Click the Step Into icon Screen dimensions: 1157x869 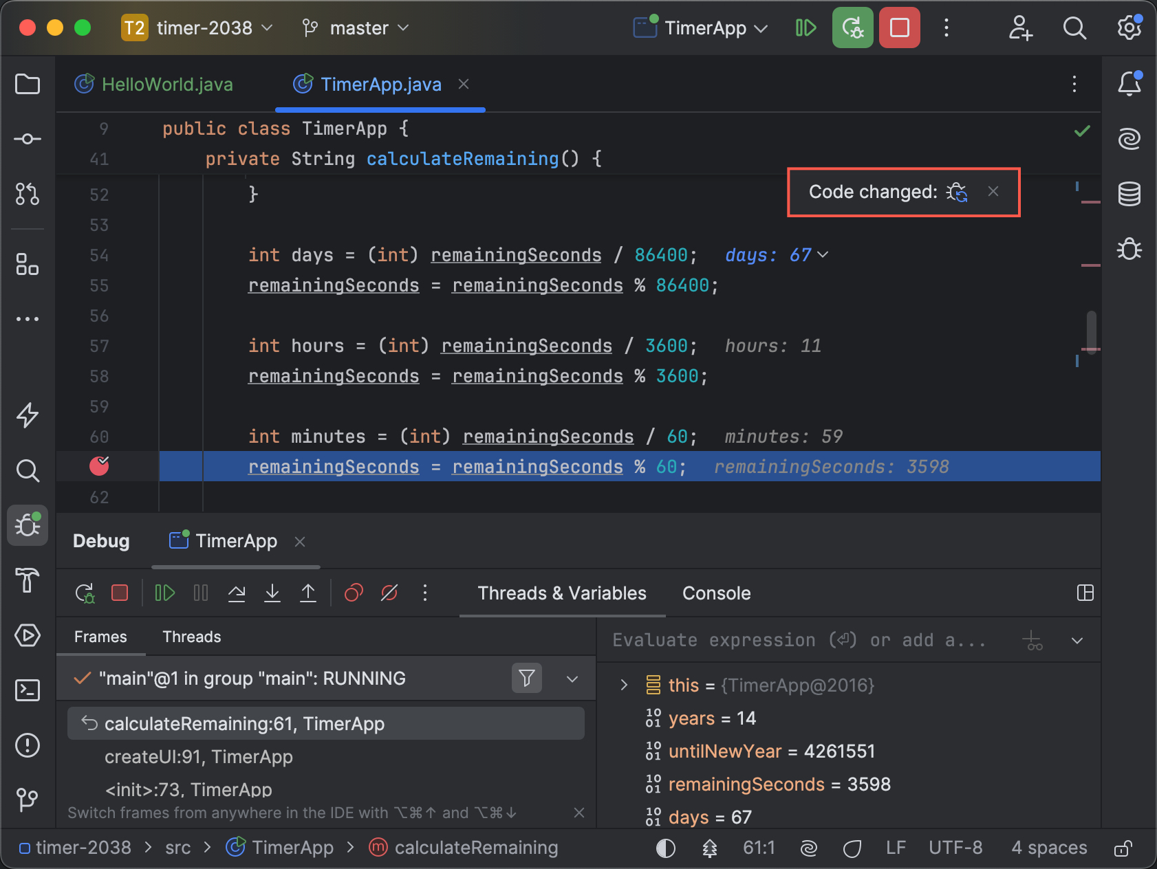272,593
